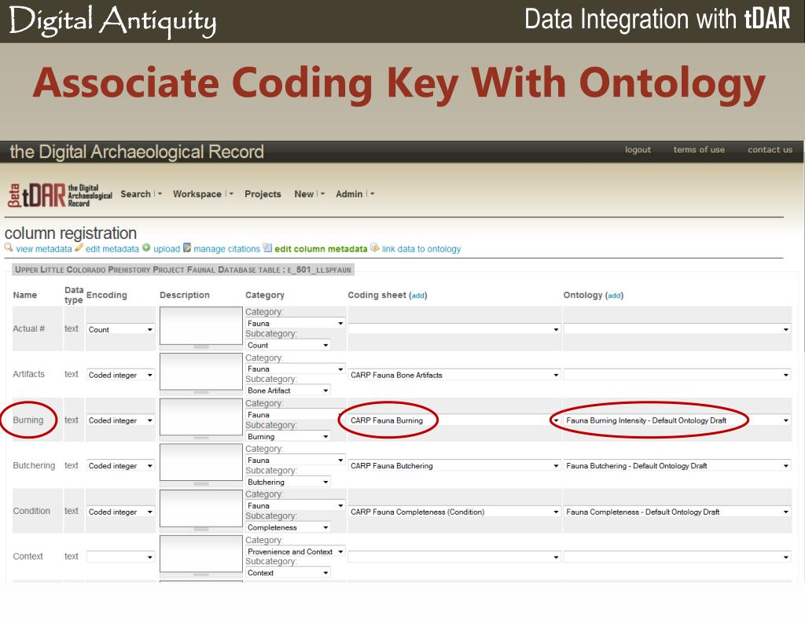Click the column registration heading
The height and width of the screenshot is (635, 805).
tap(71, 233)
